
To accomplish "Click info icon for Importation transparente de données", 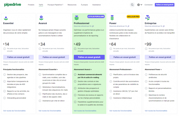I will tap(4, 82).
